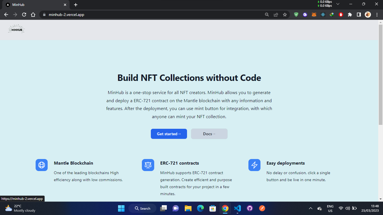
Task: Switch keyboard language via ENG indicator
Action: tap(330, 208)
